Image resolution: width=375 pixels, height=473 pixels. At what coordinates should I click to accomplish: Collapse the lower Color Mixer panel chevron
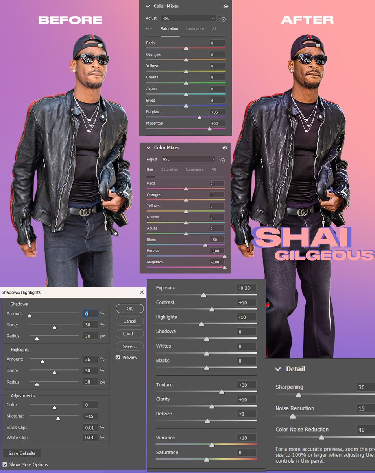coord(149,147)
